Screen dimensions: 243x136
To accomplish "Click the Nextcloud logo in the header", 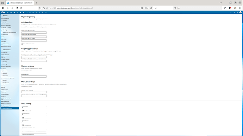I will (3, 12).
